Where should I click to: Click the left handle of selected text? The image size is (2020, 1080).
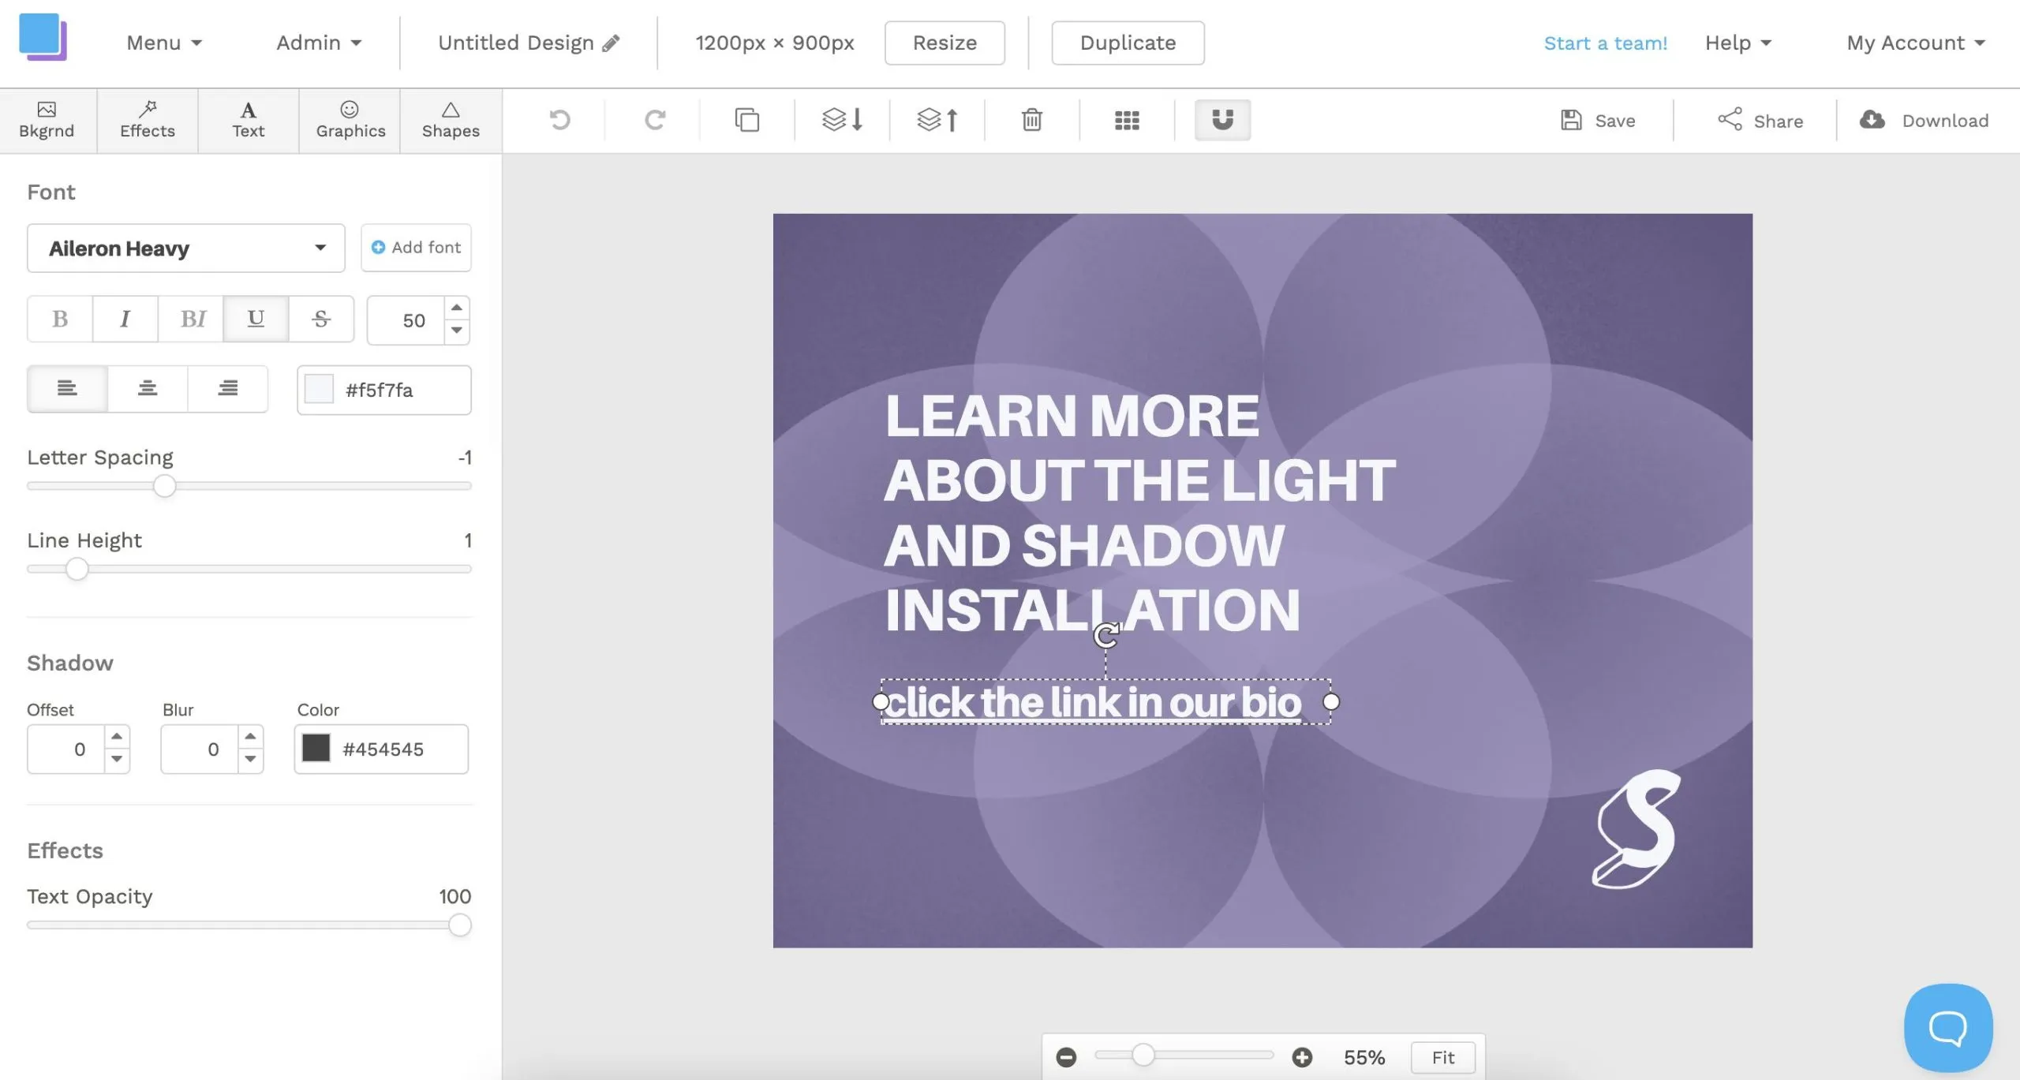pyautogui.click(x=881, y=701)
